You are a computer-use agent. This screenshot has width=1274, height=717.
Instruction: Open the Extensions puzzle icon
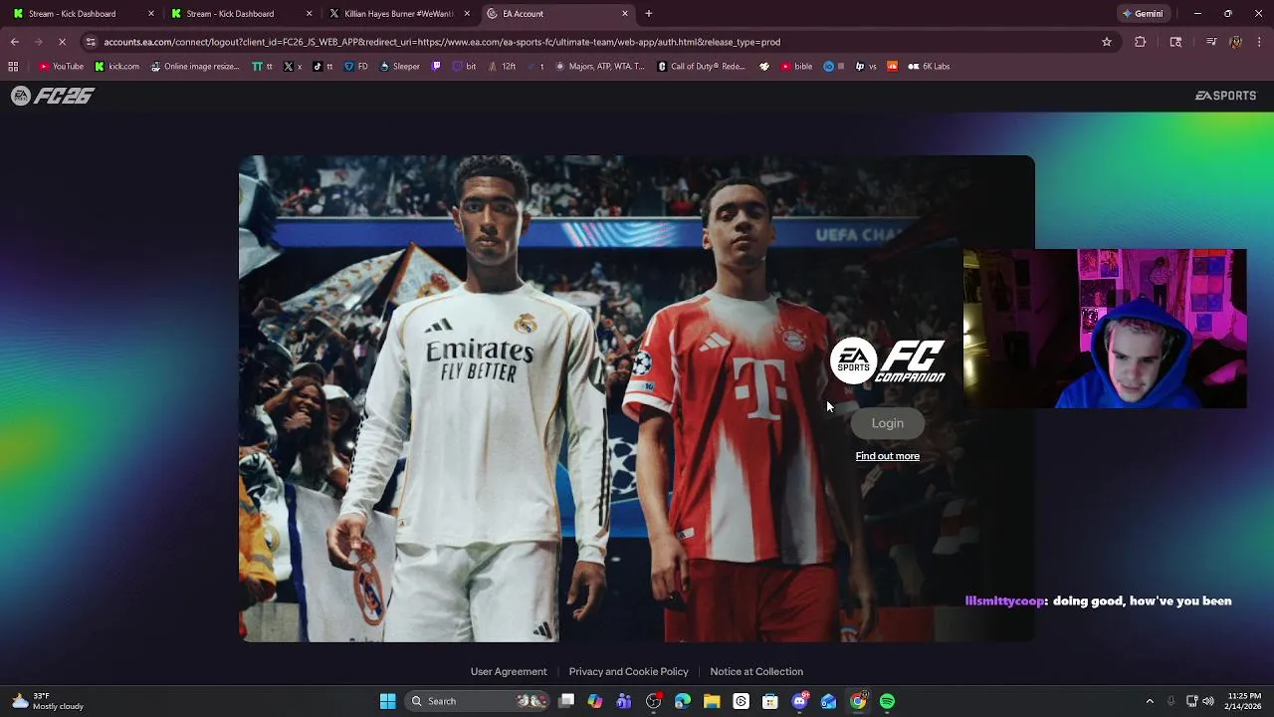click(x=1141, y=42)
